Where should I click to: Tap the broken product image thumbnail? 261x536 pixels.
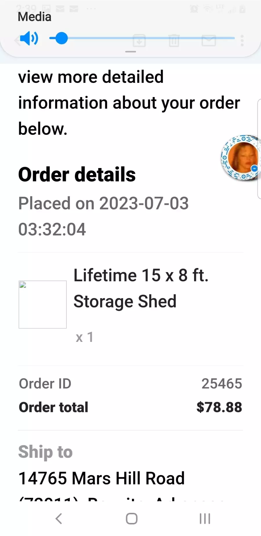pos(43,305)
